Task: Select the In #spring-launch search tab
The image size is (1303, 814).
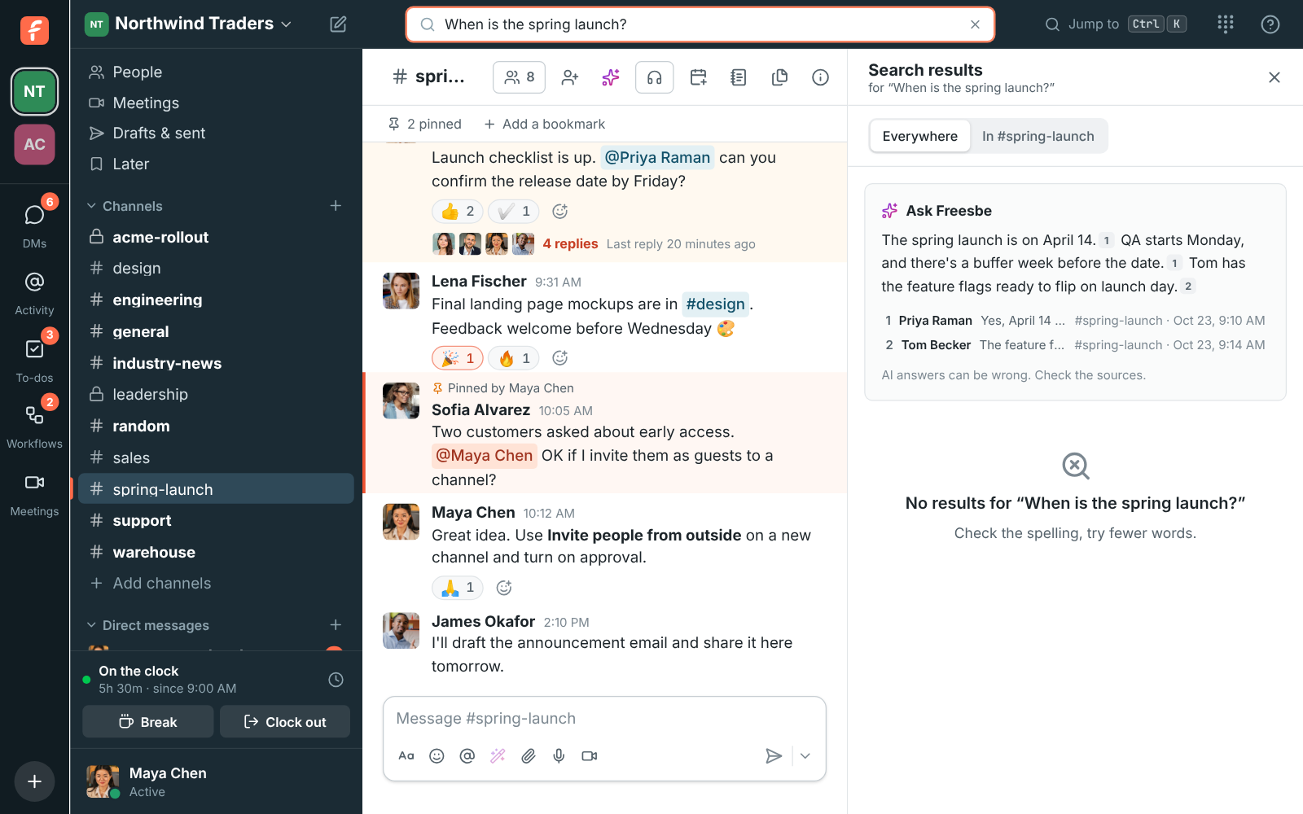Action: coord(1038,136)
